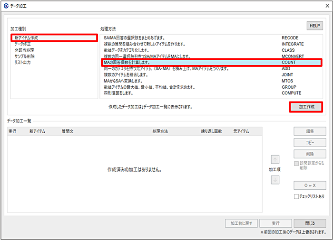Toggle the 設問設定からも削除 checkbox
Viewport: 333px width, 240px height.
tap(296, 164)
